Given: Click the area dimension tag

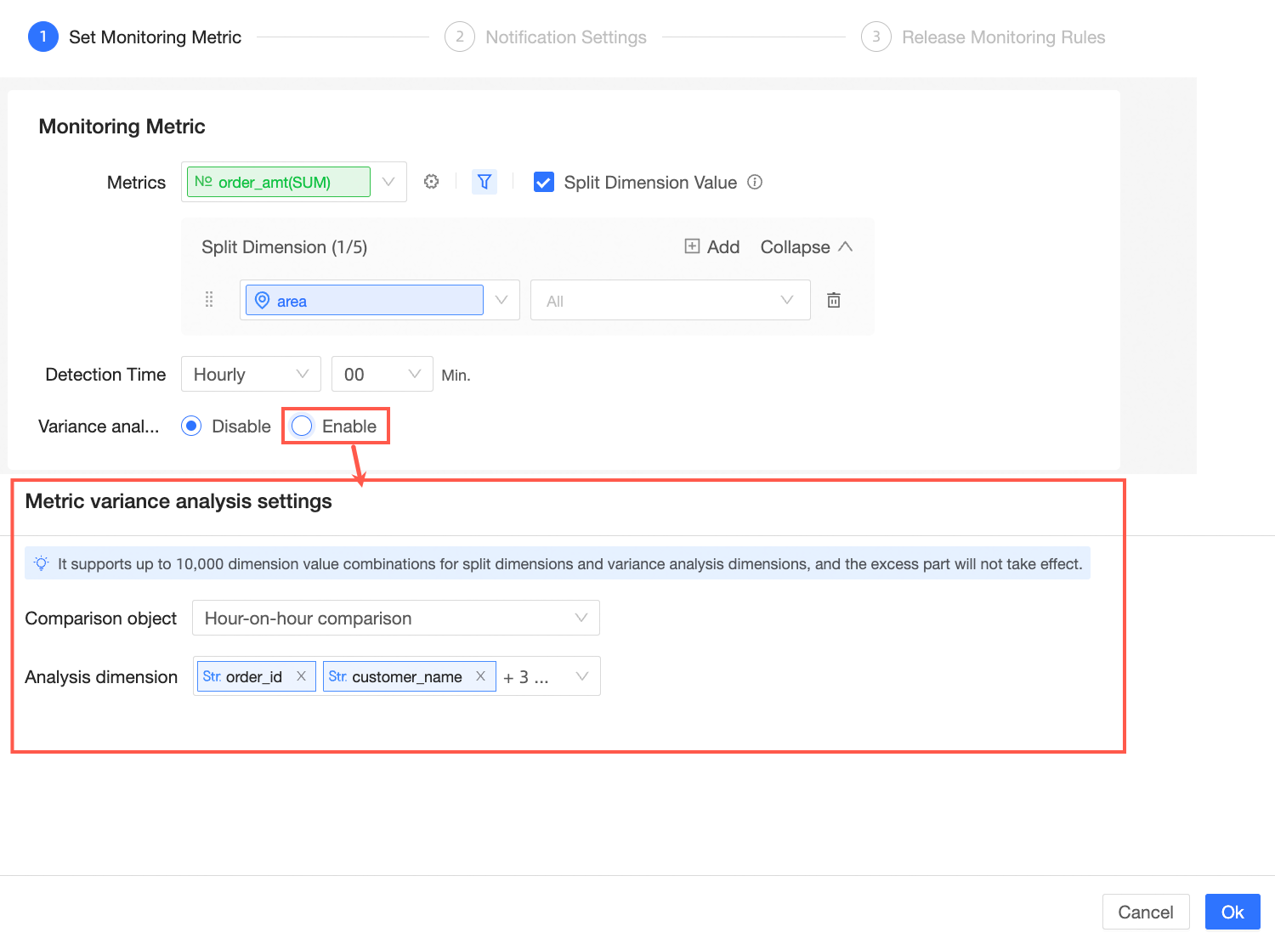Looking at the screenshot, I should tap(365, 300).
